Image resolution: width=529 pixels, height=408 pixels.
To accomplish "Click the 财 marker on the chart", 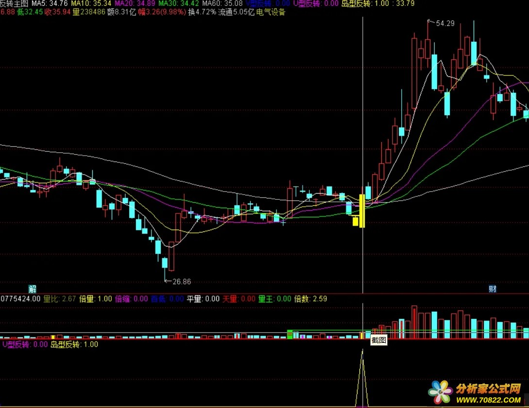I will coord(493,289).
